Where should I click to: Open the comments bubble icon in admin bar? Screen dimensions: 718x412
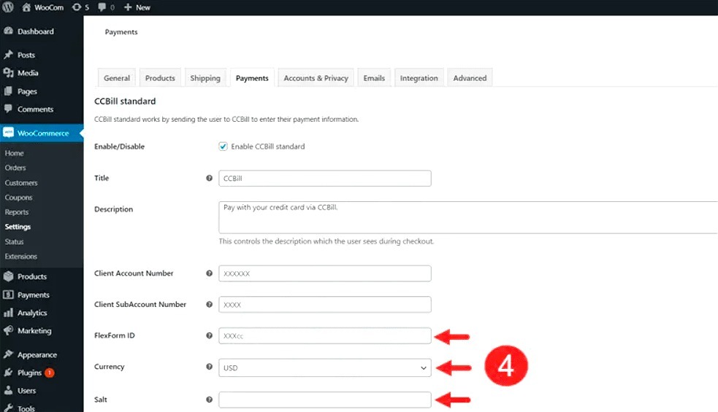coord(102,7)
